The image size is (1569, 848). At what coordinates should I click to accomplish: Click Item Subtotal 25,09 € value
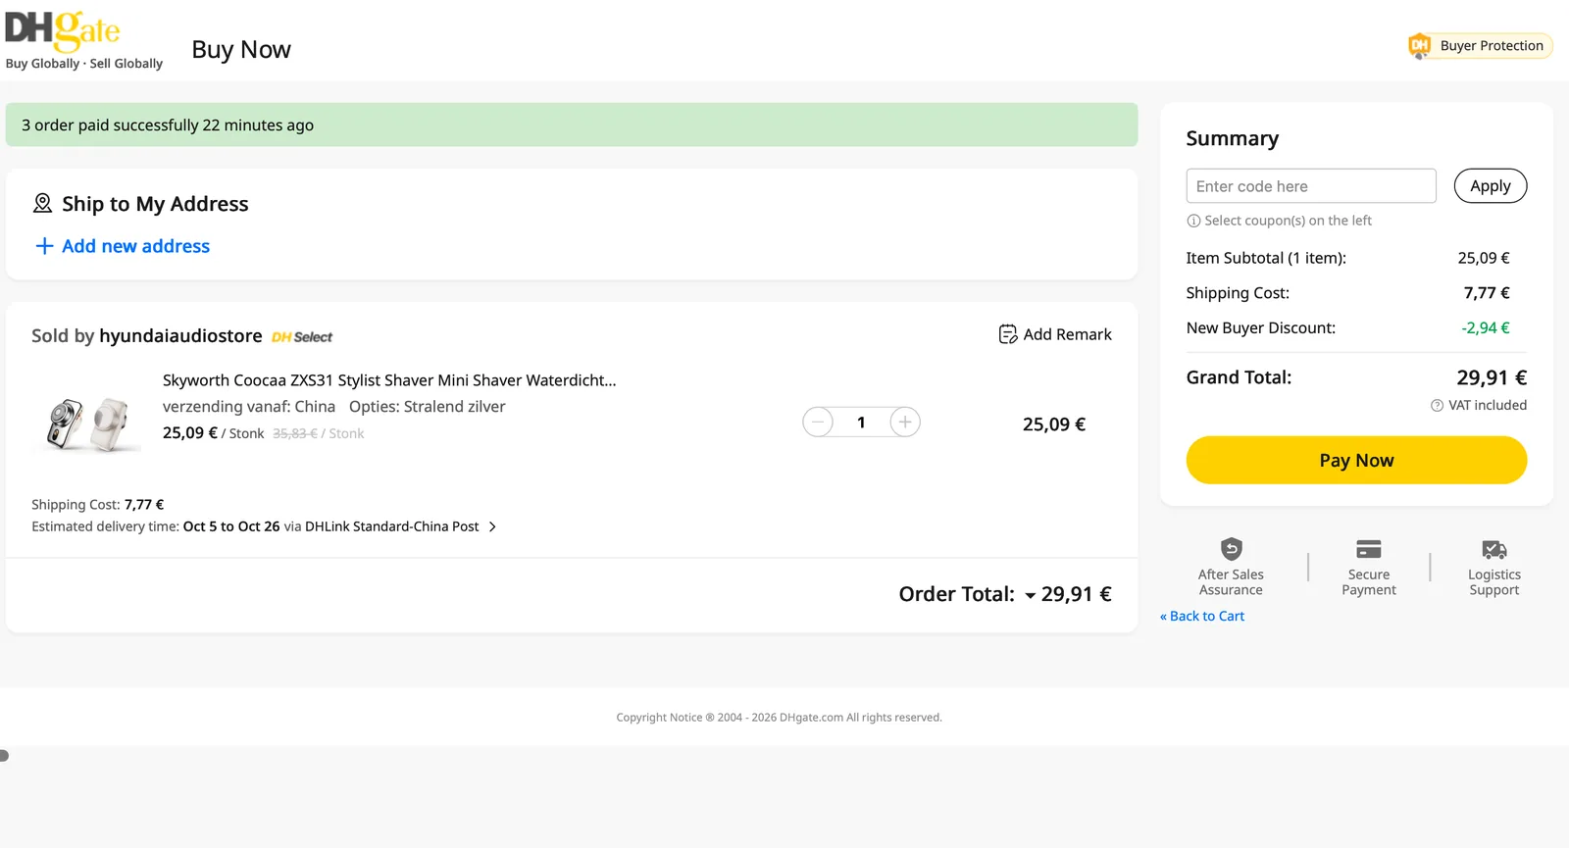pyautogui.click(x=1484, y=258)
